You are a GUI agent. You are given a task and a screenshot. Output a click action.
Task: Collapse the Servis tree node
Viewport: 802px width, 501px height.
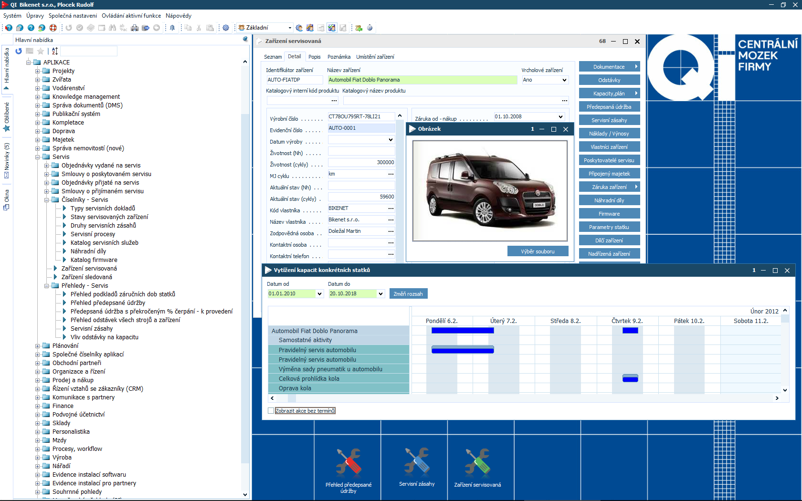point(38,157)
